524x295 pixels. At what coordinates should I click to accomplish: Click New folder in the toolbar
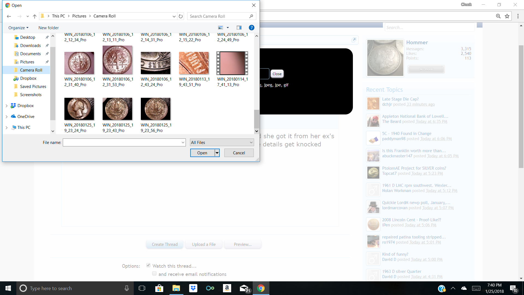[49, 28]
